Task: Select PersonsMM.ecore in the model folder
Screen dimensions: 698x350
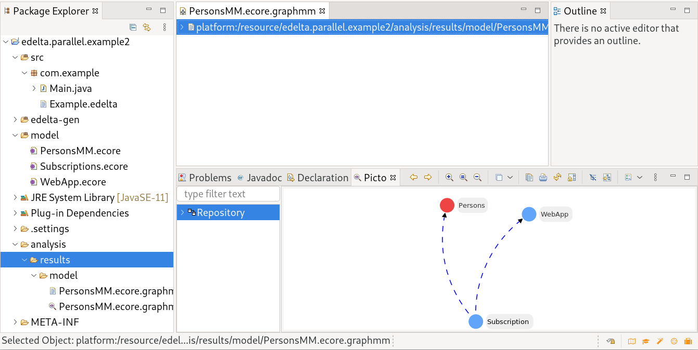Action: tap(81, 151)
